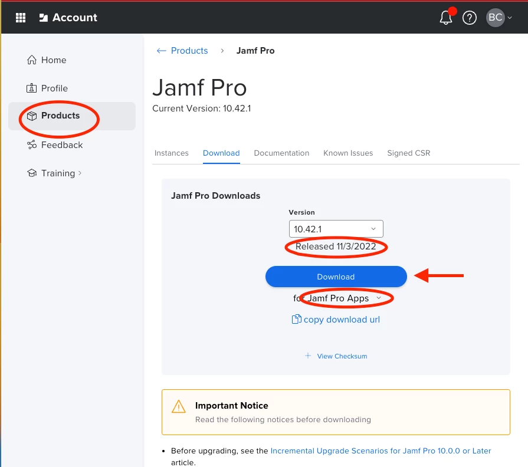
Task: Select the Download tab
Action: coord(221,153)
